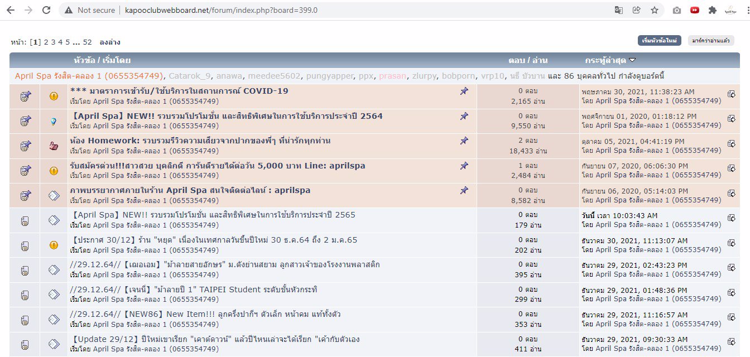Open the sort arrow next to the กระทู้ล่าสุด header
Viewport: 750px width, 357px height.
point(633,60)
